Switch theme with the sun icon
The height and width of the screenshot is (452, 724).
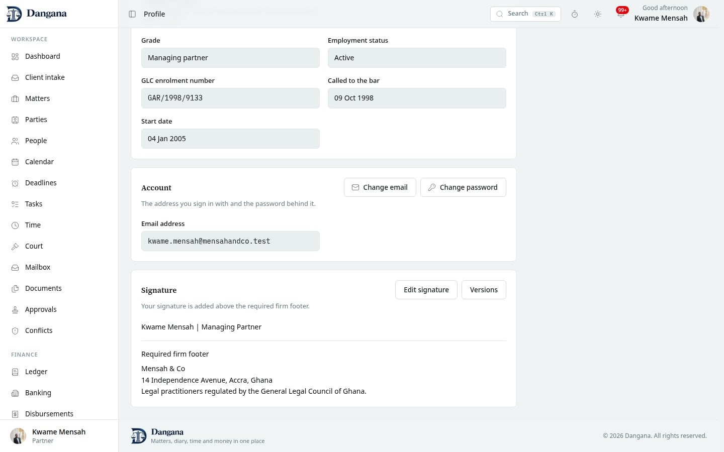tap(598, 14)
